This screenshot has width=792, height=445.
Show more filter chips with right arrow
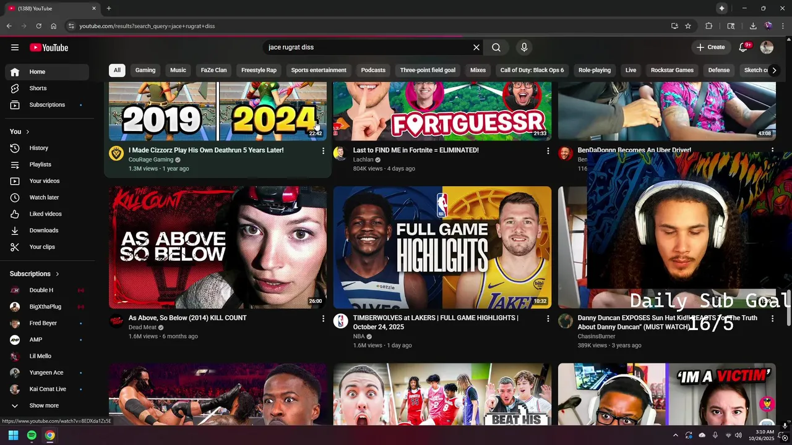click(773, 70)
